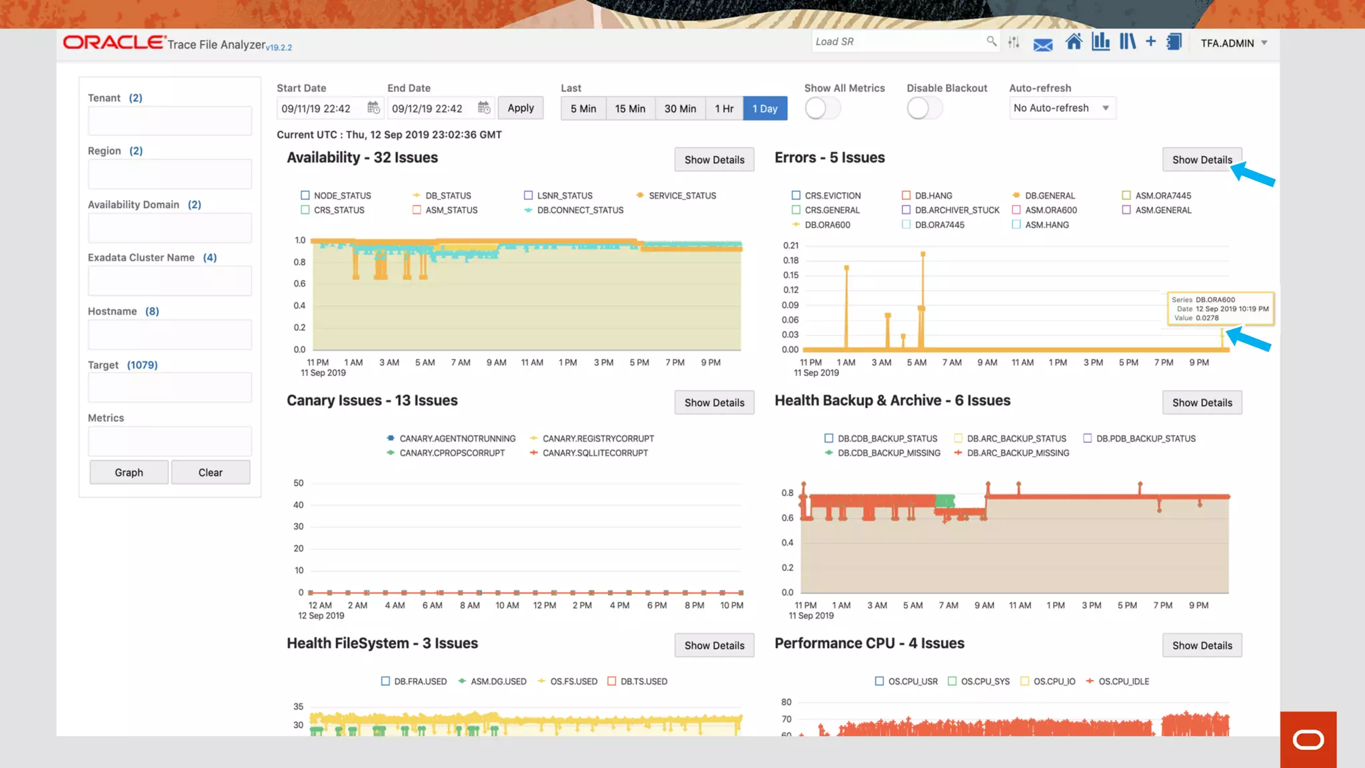
Task: Select the 15 Min time range
Action: coord(630,109)
